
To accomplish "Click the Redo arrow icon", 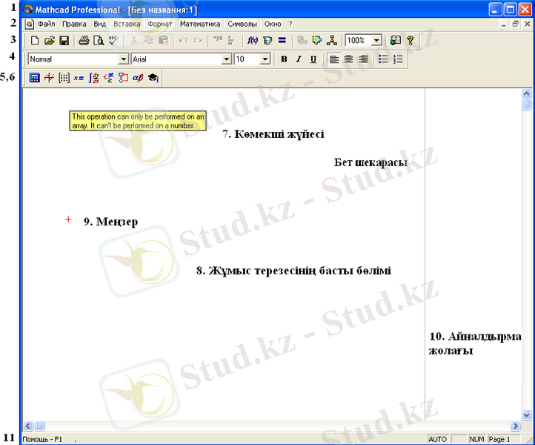I will point(198,41).
